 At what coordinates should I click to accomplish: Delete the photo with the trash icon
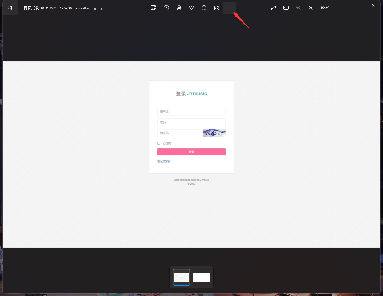click(x=179, y=8)
